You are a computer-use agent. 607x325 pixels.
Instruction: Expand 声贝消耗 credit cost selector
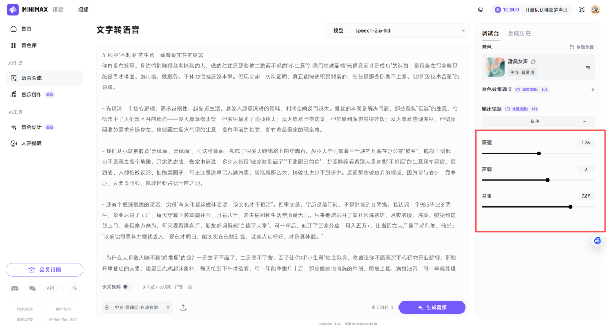[383, 308]
